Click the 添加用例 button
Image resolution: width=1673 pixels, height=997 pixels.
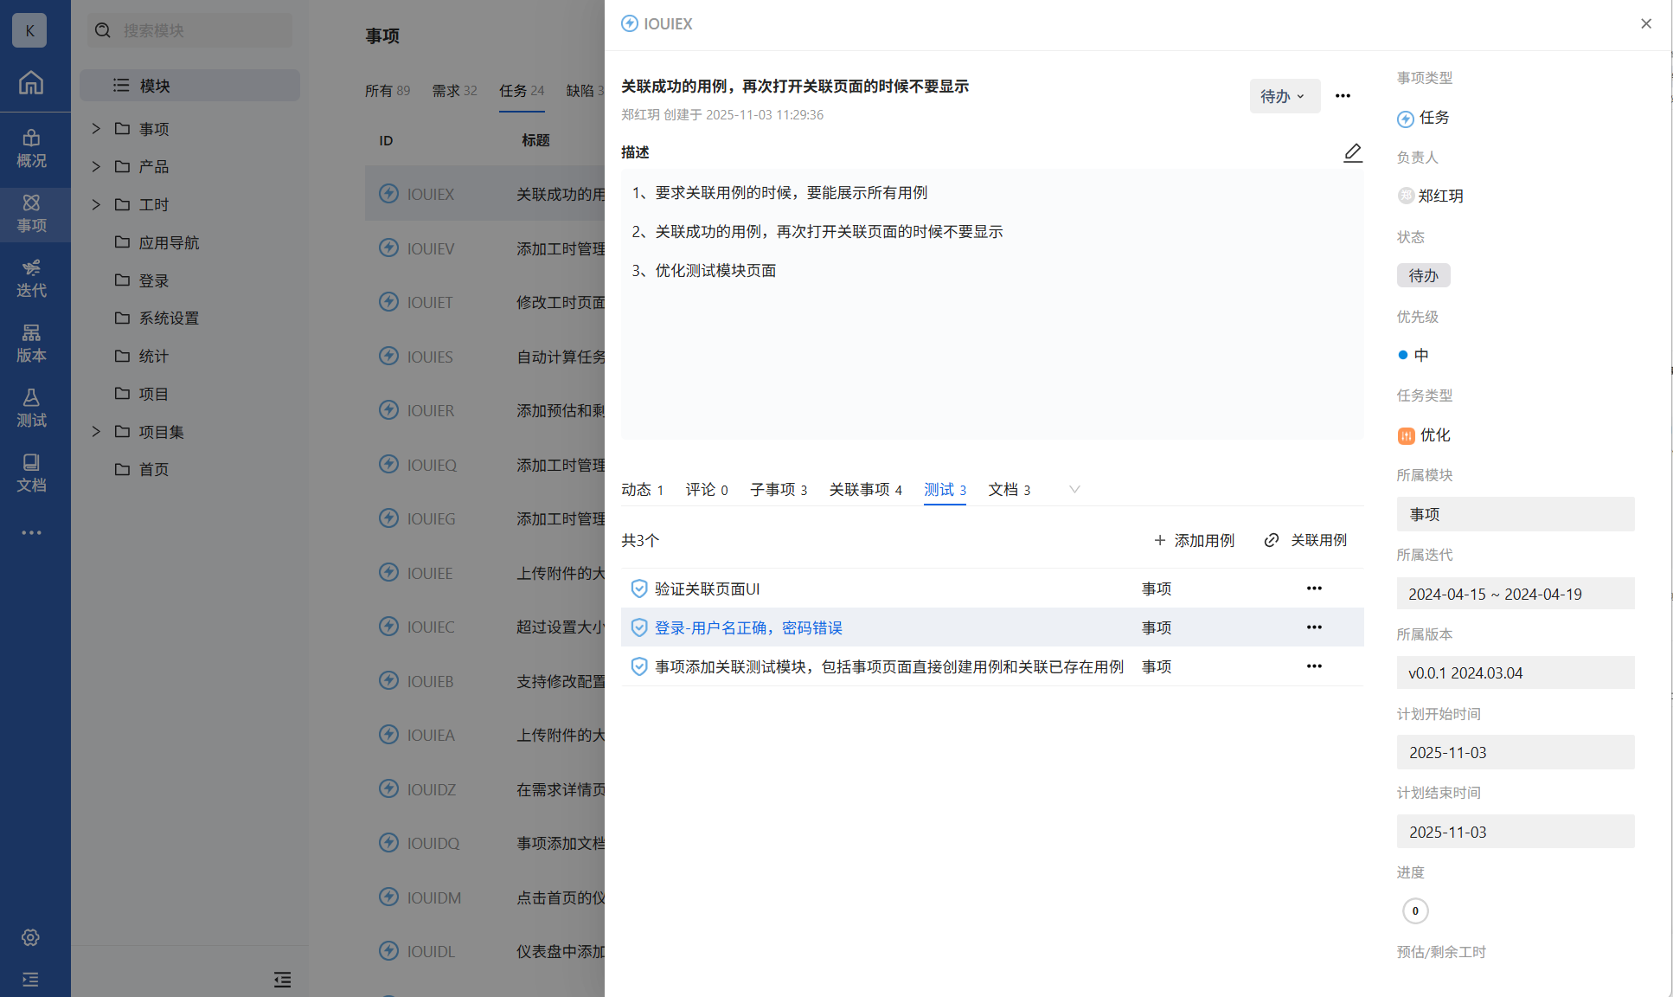tap(1194, 541)
